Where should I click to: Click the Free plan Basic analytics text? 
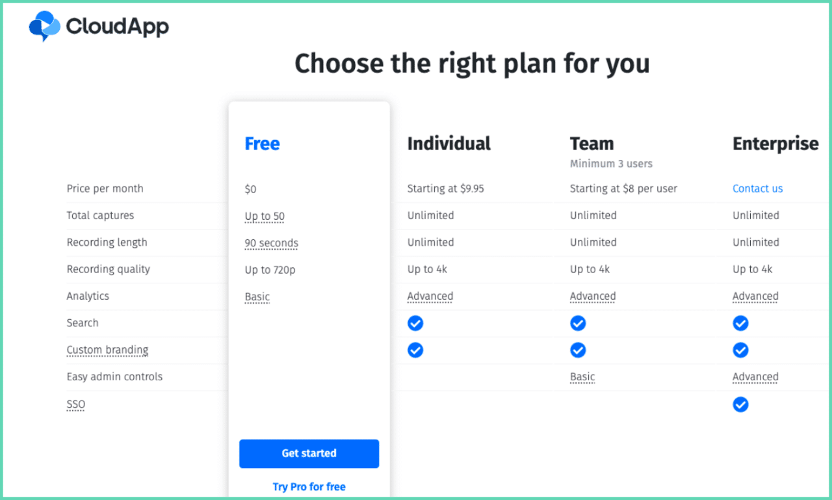(257, 297)
